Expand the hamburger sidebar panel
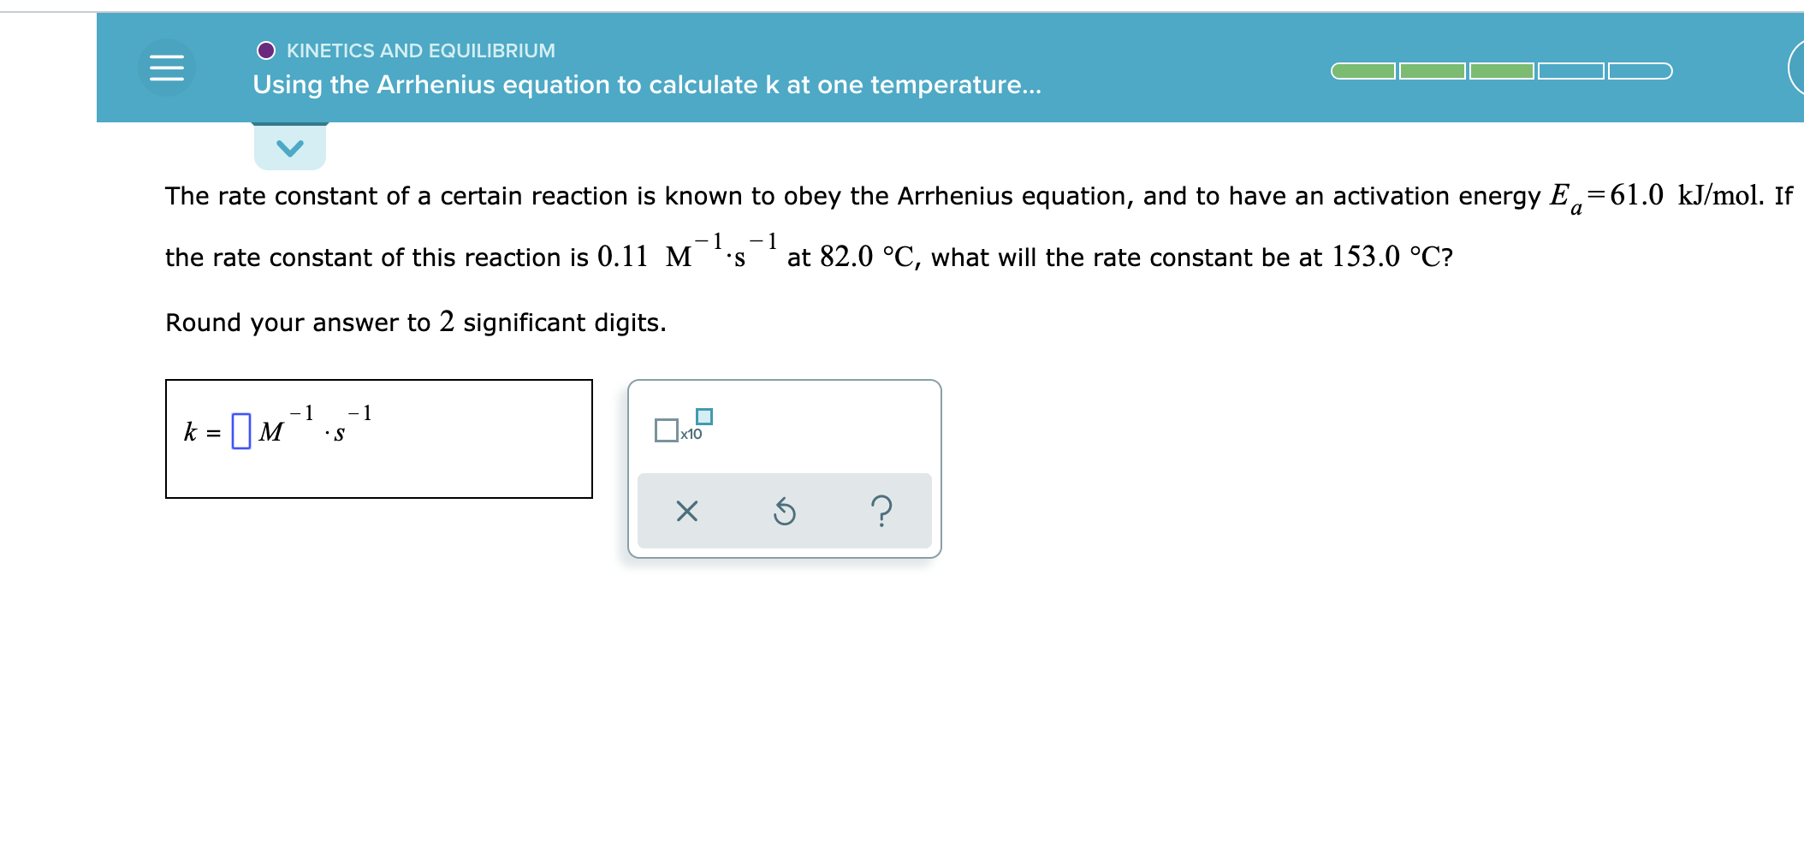The width and height of the screenshot is (1804, 865). coord(168,67)
